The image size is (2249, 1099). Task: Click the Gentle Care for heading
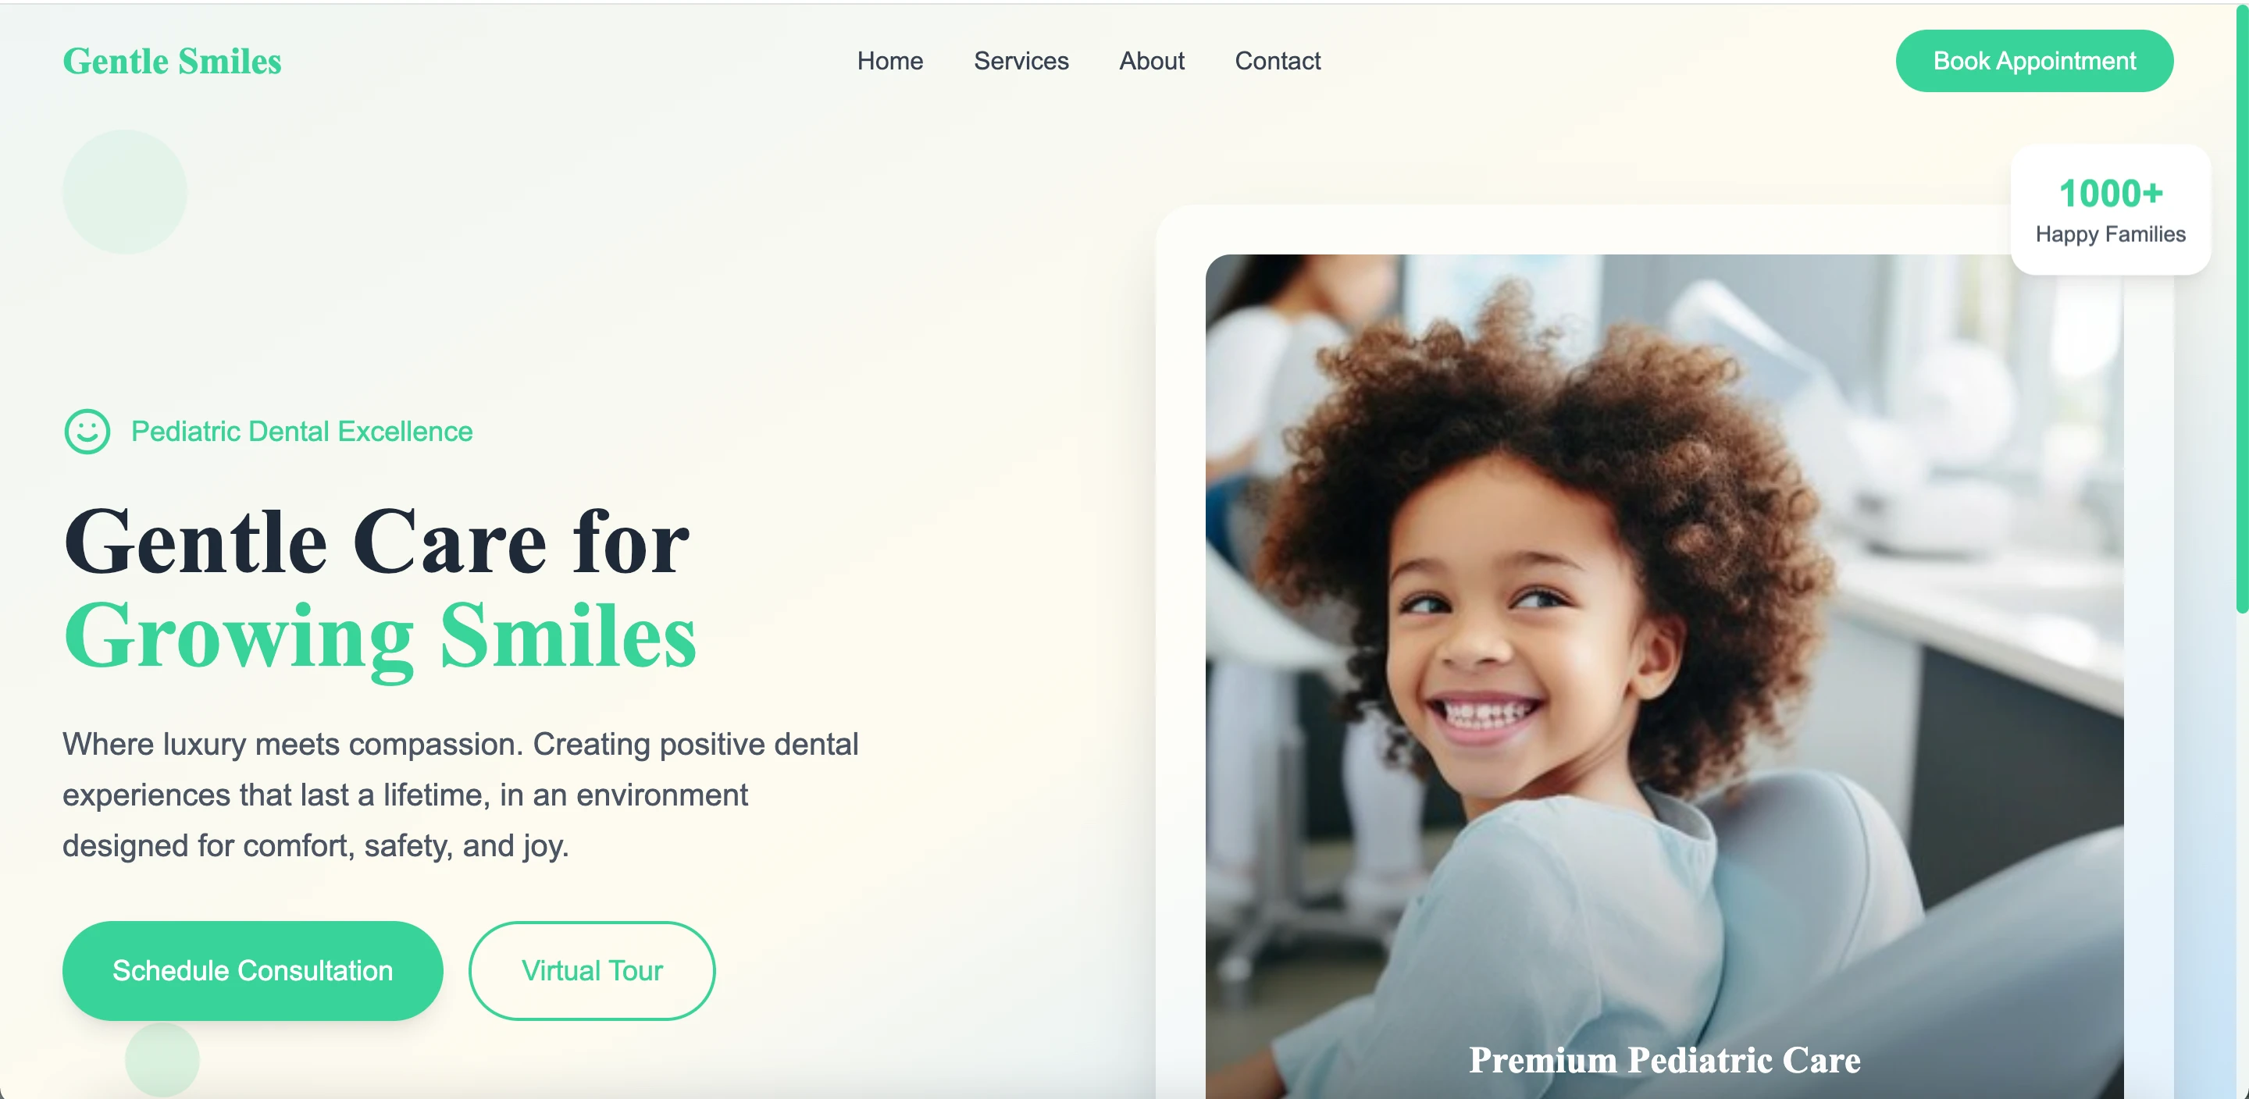pos(376,542)
